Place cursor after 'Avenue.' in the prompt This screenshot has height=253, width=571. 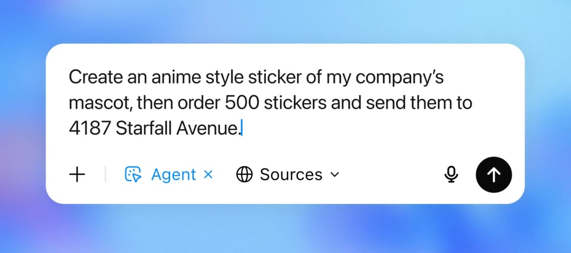tap(242, 129)
